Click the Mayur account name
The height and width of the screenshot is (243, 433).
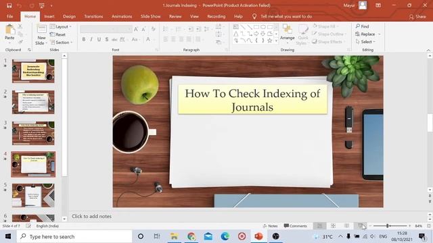click(349, 5)
